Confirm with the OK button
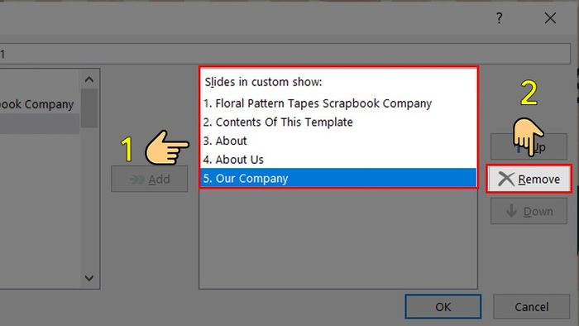 click(443, 306)
